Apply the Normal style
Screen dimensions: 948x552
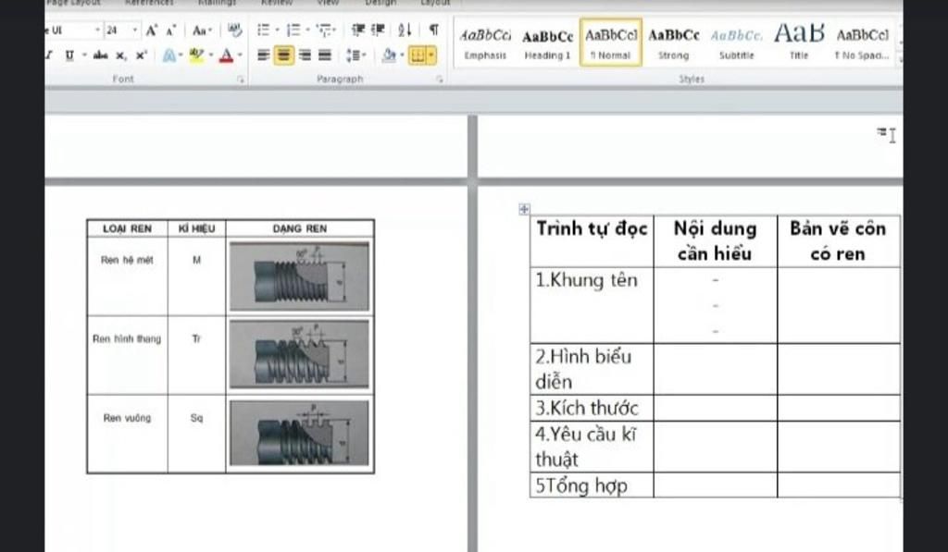tap(611, 43)
